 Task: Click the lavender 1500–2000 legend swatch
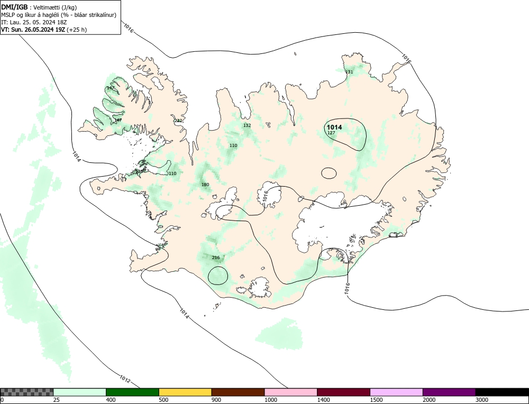(x=396, y=392)
